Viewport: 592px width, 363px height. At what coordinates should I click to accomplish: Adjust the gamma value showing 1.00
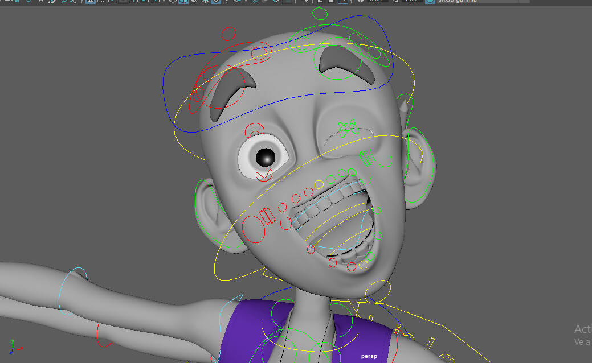pyautogui.click(x=413, y=2)
